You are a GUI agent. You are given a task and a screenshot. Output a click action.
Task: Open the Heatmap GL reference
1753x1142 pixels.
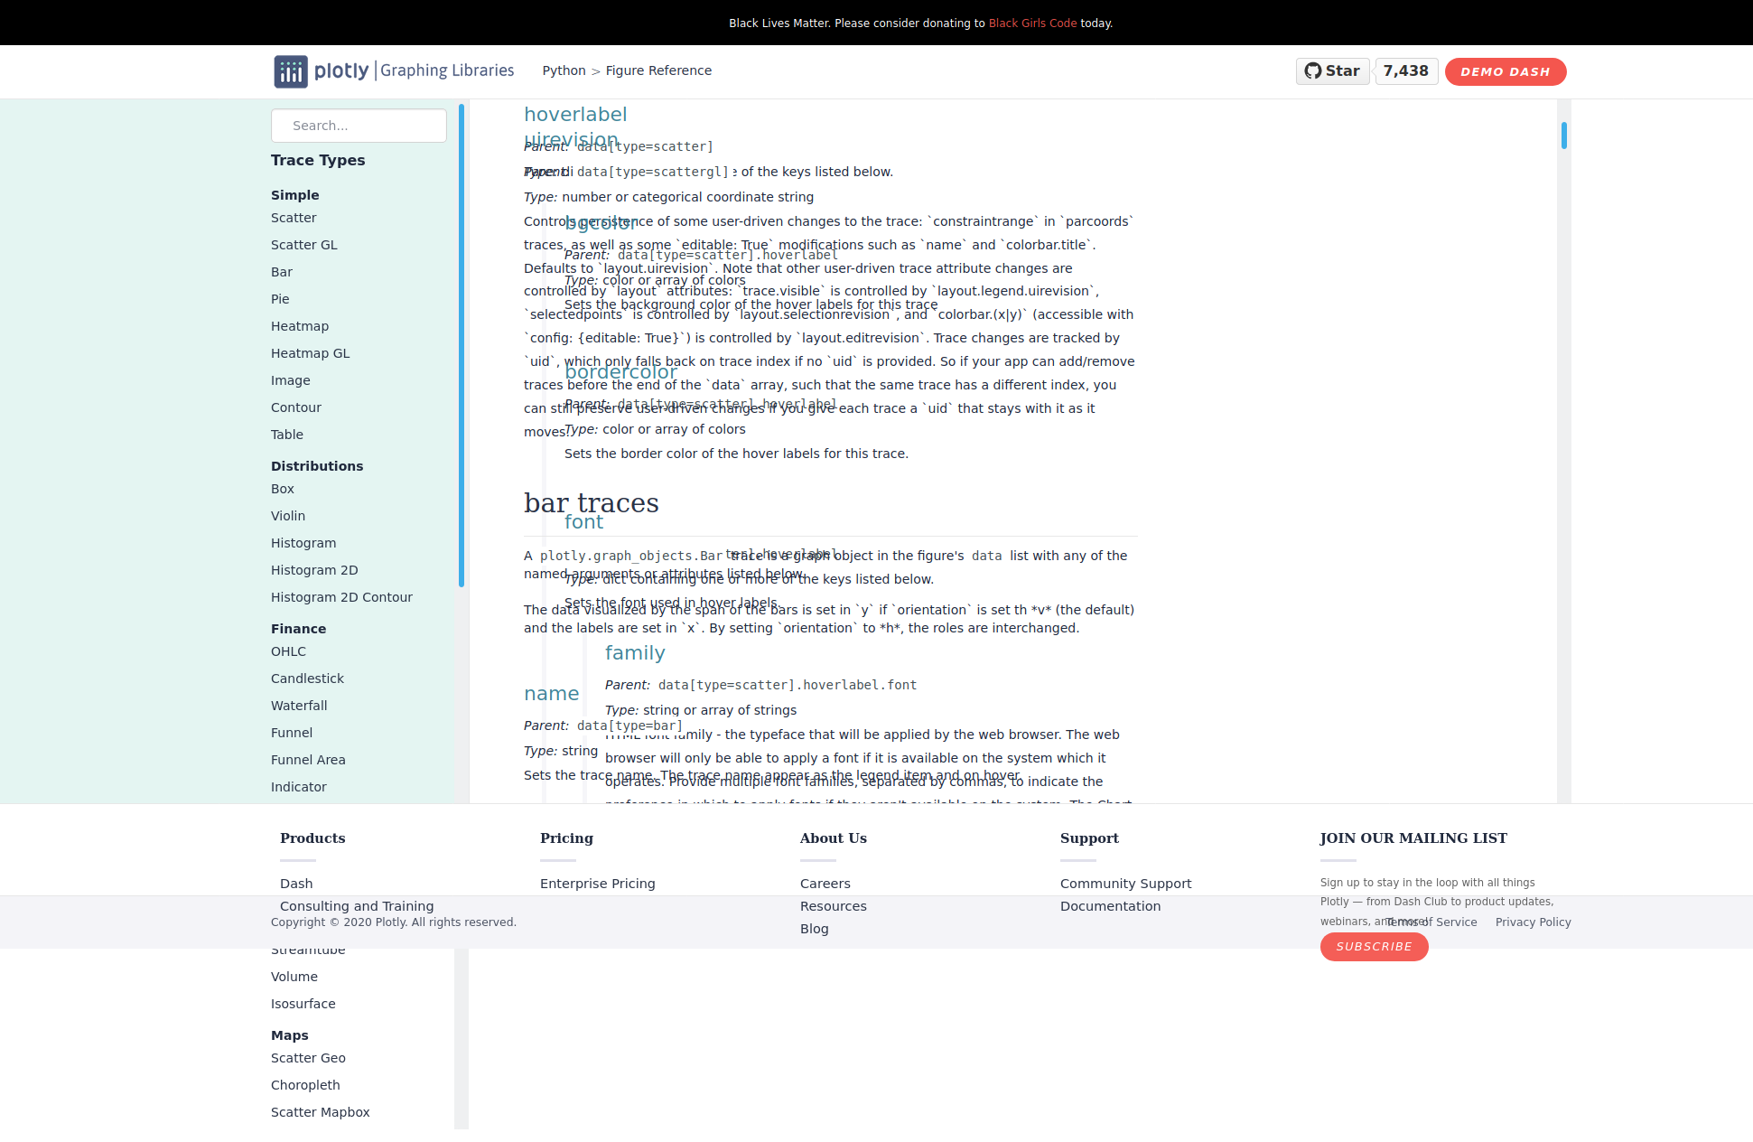coord(310,353)
